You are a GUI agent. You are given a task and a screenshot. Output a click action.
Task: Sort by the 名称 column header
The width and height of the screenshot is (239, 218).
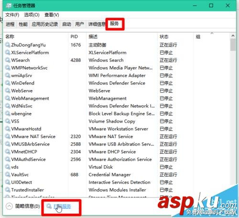click(36, 36)
